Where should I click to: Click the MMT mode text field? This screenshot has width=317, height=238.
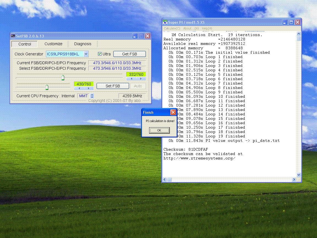(x=83, y=96)
